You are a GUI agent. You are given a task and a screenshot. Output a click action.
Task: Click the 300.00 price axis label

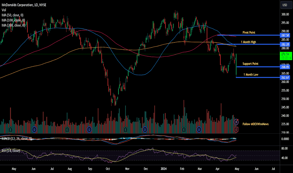click(x=285, y=14)
